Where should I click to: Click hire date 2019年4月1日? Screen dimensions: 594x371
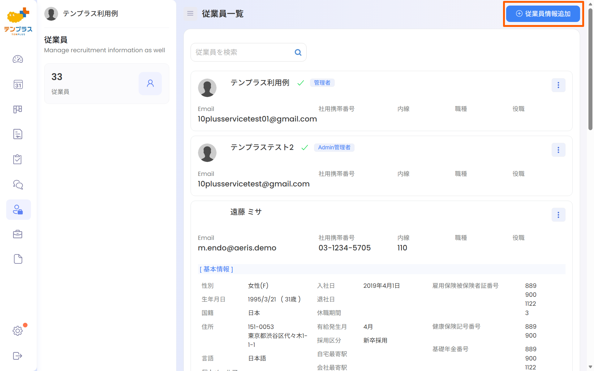tap(381, 286)
